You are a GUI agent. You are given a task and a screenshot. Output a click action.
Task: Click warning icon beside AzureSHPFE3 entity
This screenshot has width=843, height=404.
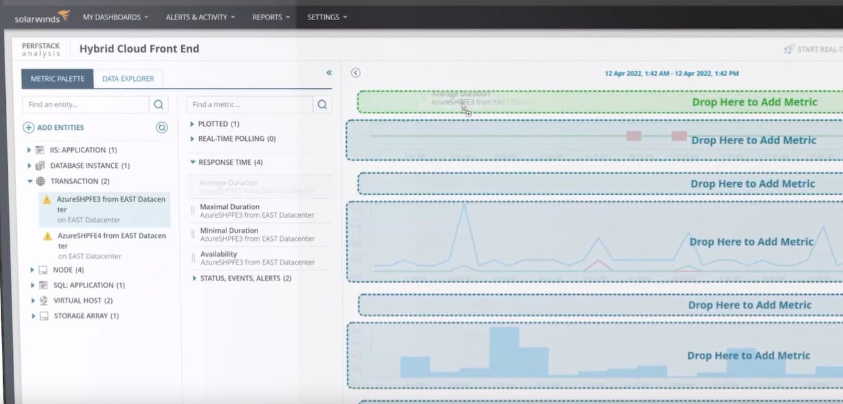[47, 200]
